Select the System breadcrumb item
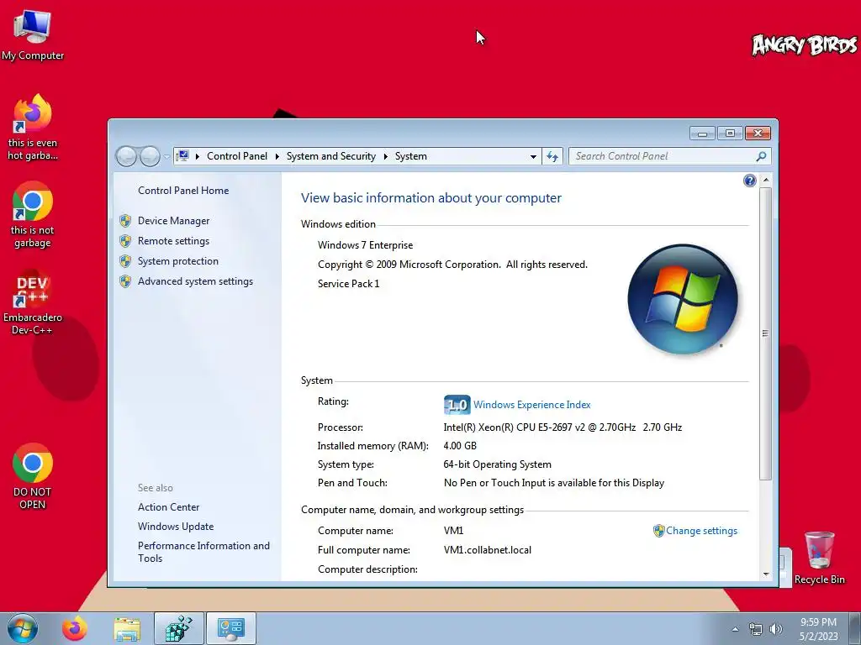This screenshot has height=645, width=861. coord(410,156)
